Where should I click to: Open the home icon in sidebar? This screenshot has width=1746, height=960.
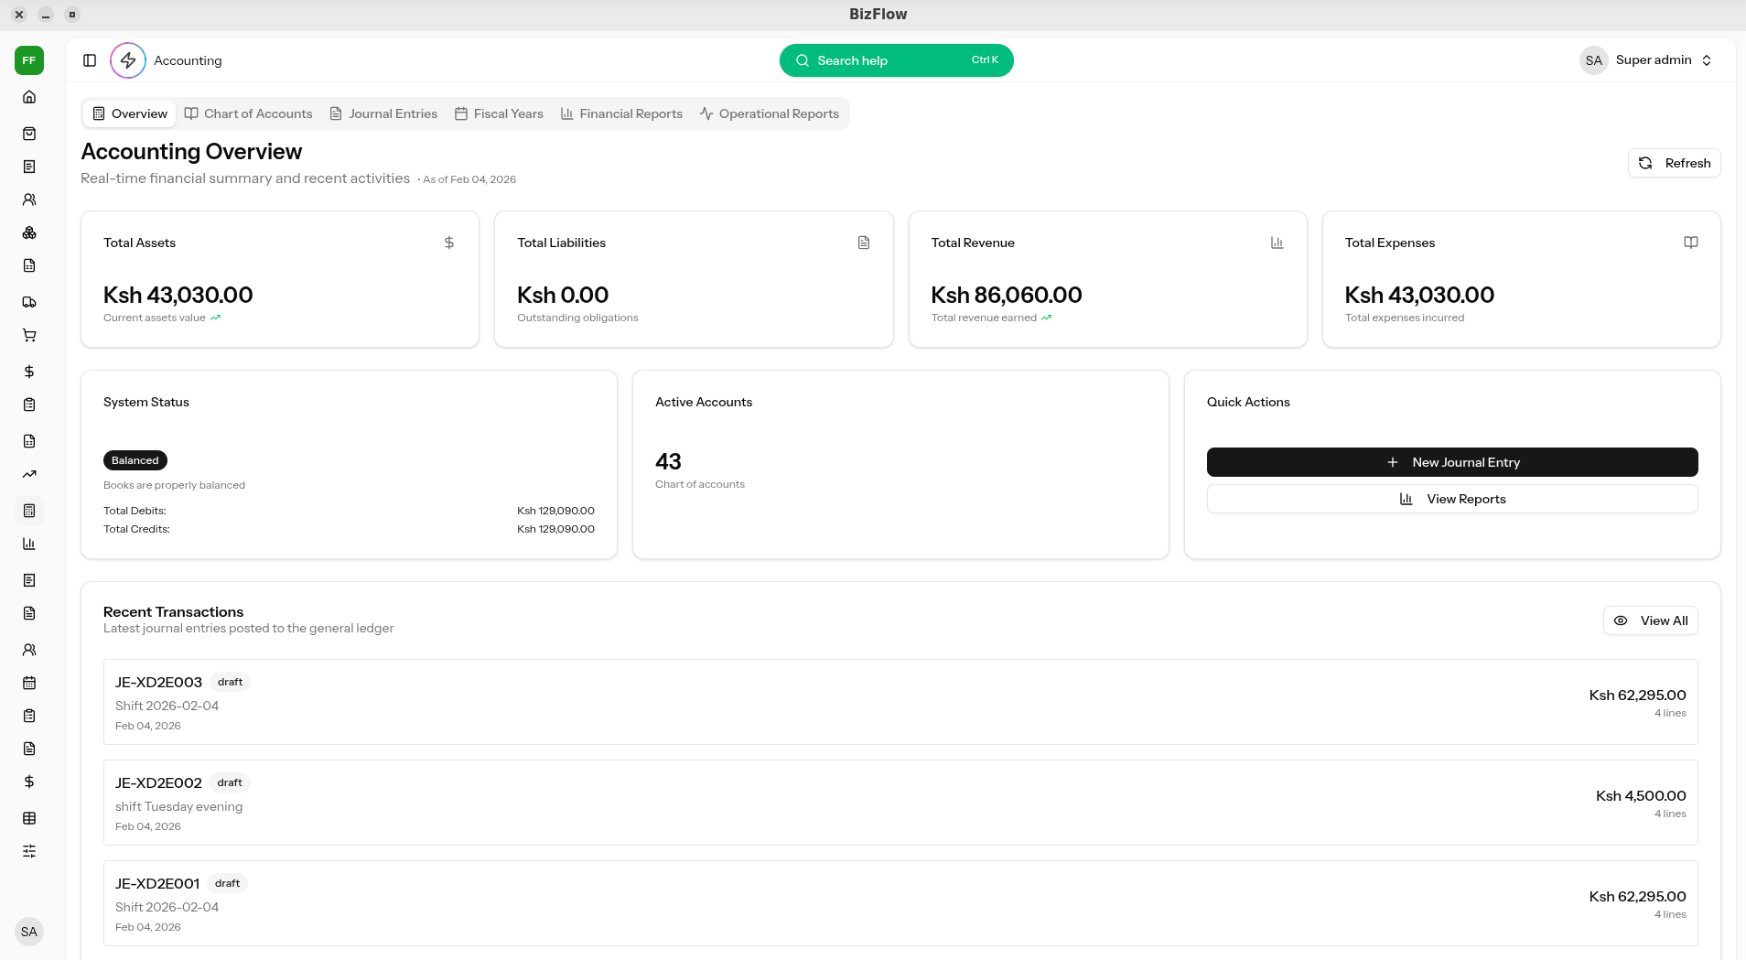(29, 97)
